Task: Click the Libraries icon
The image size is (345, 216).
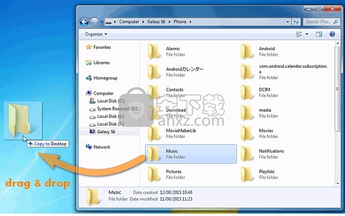Action: coord(89,63)
